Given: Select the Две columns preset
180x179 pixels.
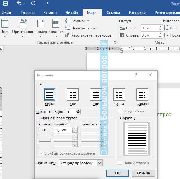Looking at the screenshot, I should [x=73, y=97].
